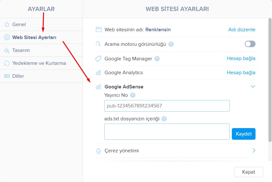Click help icon next to Yayıncı No
The image size is (272, 182).
click(133, 95)
